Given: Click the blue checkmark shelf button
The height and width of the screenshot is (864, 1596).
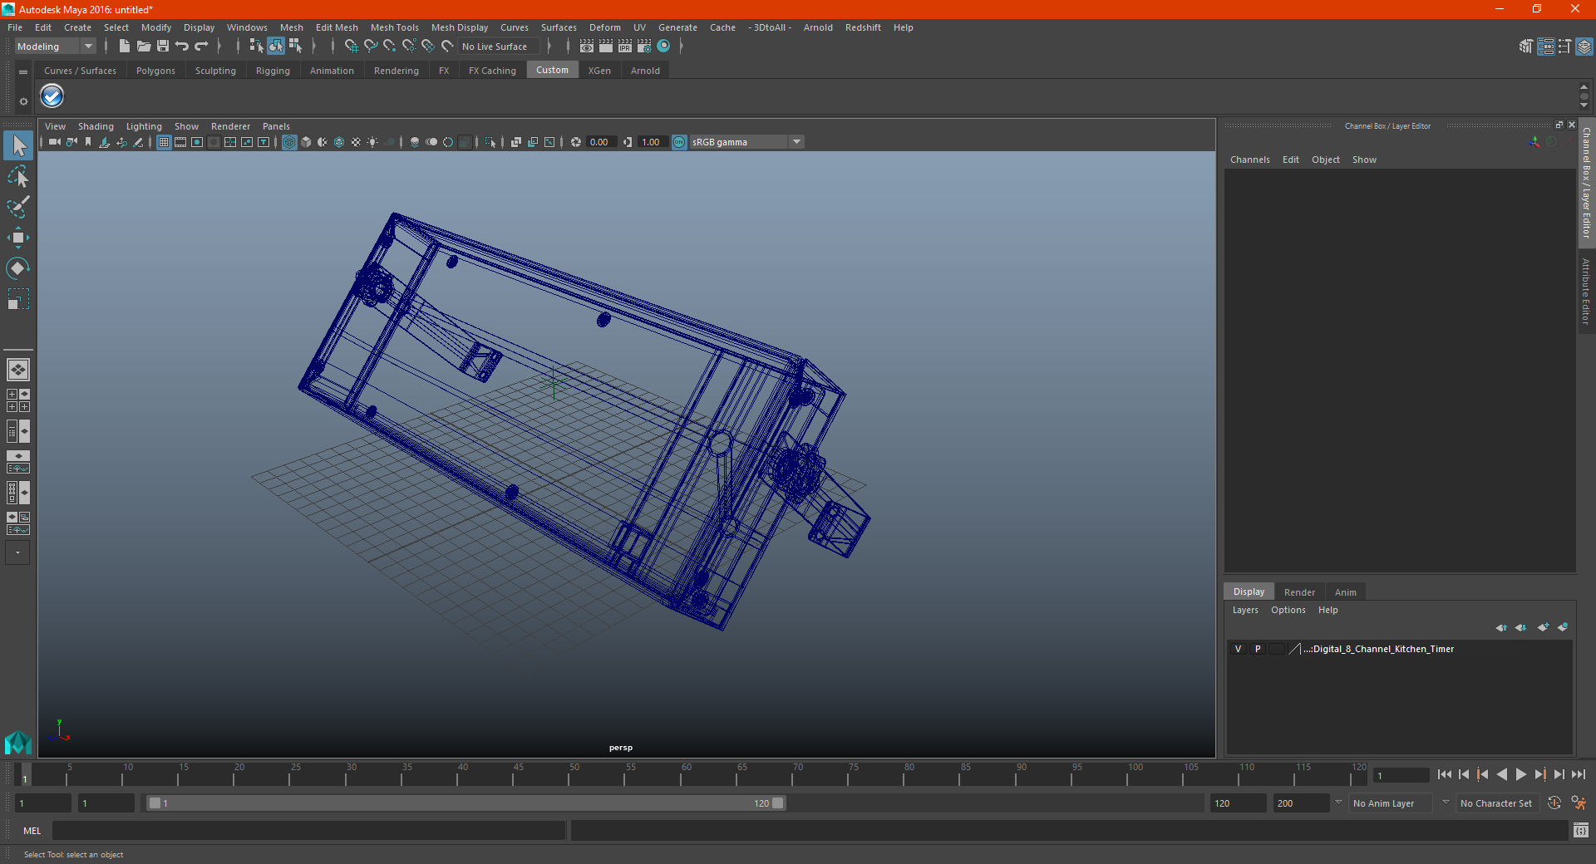Looking at the screenshot, I should click(x=52, y=96).
